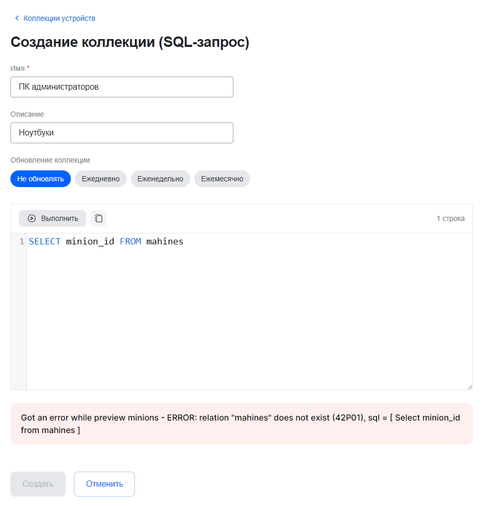Click minion_id in the SQL query
The width and height of the screenshot is (485, 506).
tap(90, 242)
